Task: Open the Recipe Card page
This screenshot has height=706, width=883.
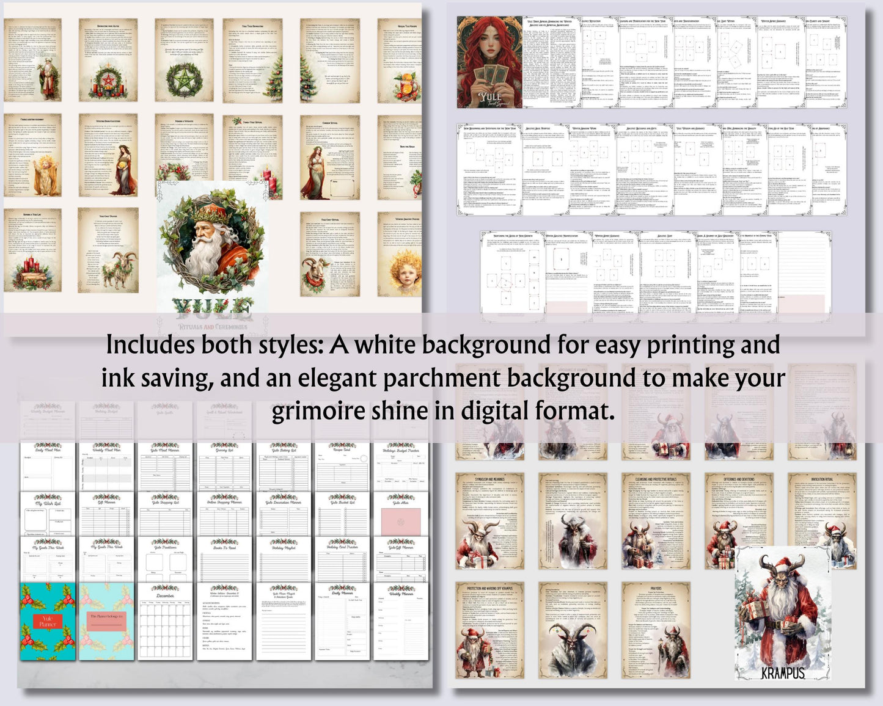Action: coord(342,466)
